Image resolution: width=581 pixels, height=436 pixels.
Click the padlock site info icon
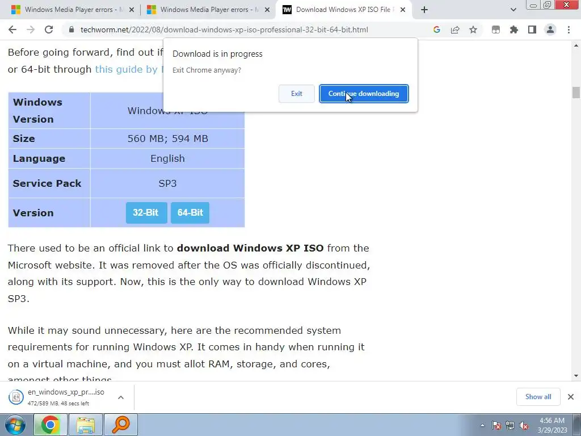pos(71,30)
